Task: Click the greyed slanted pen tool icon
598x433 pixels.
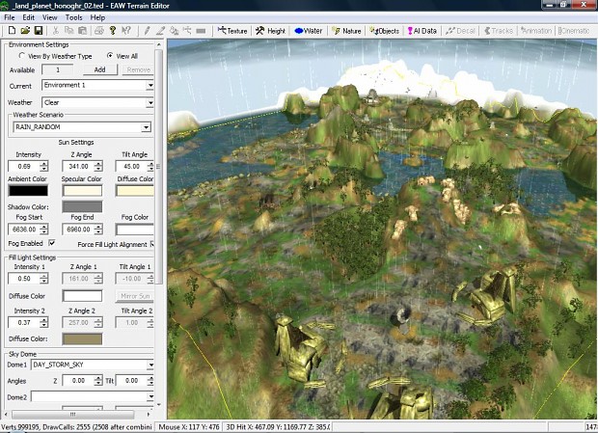Action: point(160,31)
